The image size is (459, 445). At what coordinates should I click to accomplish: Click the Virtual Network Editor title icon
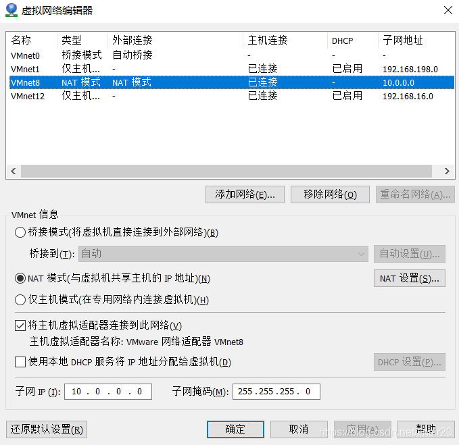click(11, 10)
